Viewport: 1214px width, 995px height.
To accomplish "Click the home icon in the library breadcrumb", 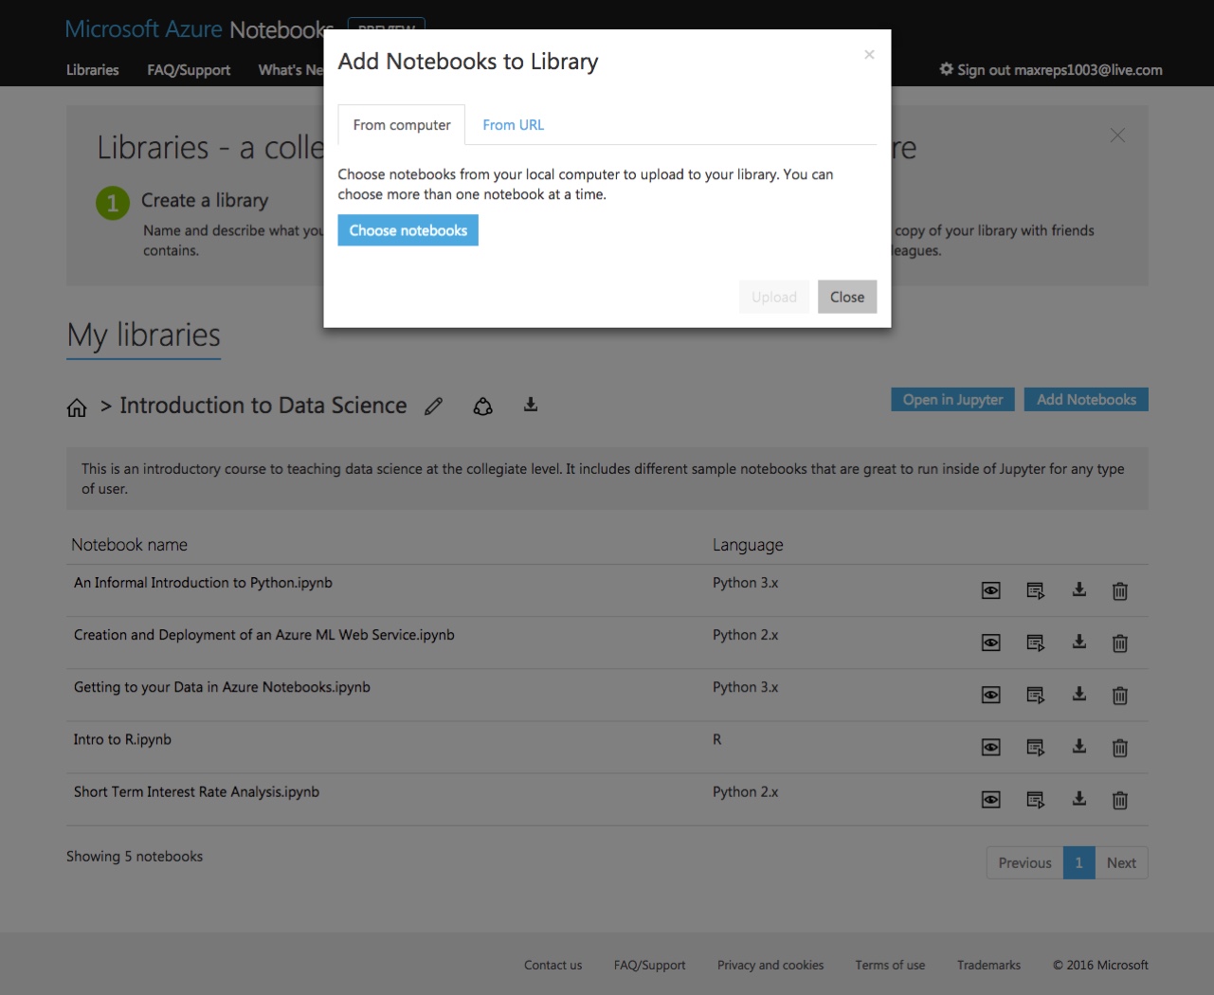I will pyautogui.click(x=77, y=407).
